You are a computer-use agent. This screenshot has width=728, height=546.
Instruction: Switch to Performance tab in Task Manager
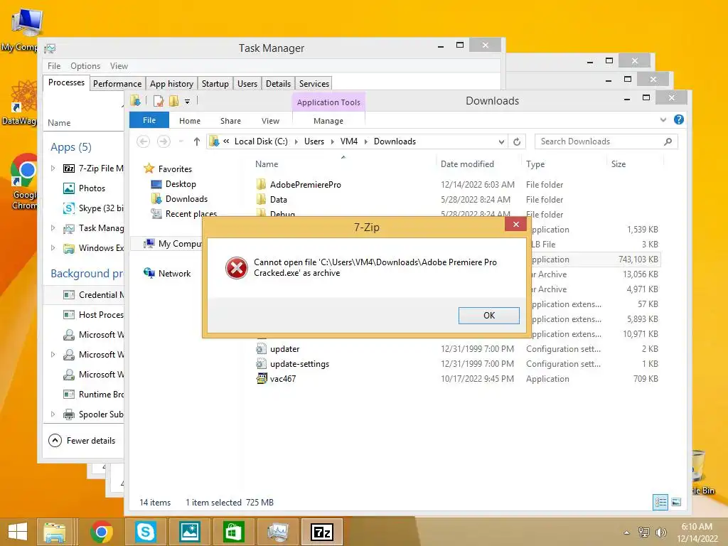117,84
